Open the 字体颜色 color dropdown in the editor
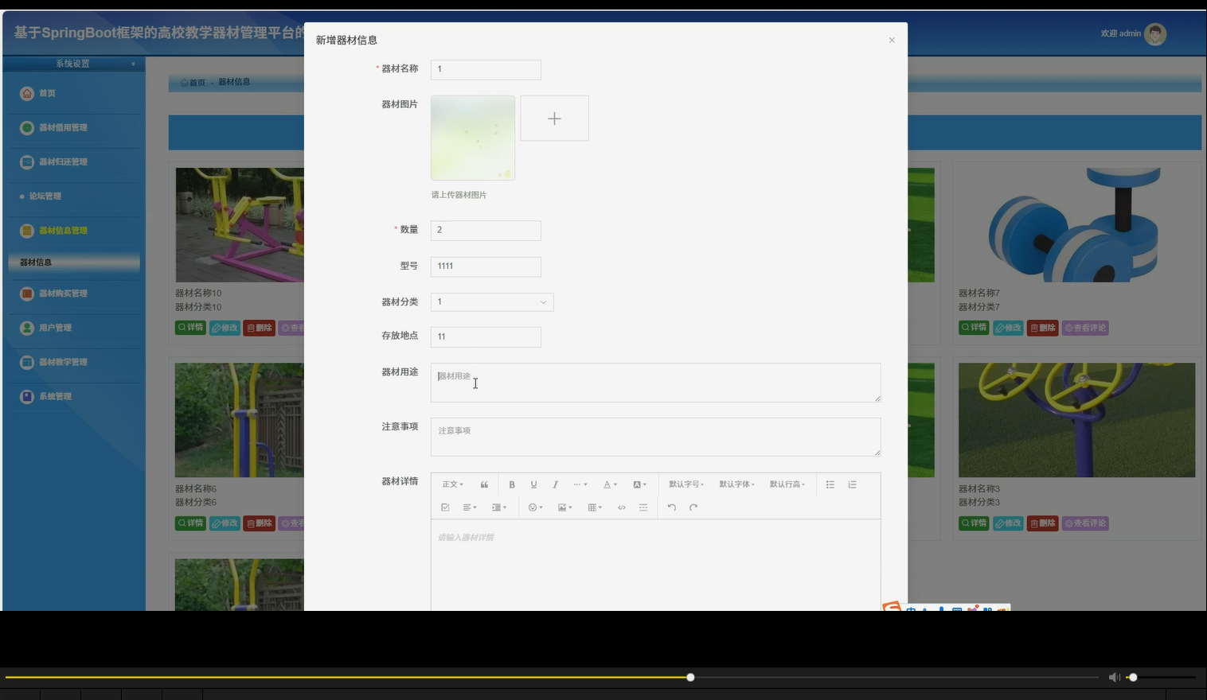Image resolution: width=1207 pixels, height=700 pixels. pos(609,484)
